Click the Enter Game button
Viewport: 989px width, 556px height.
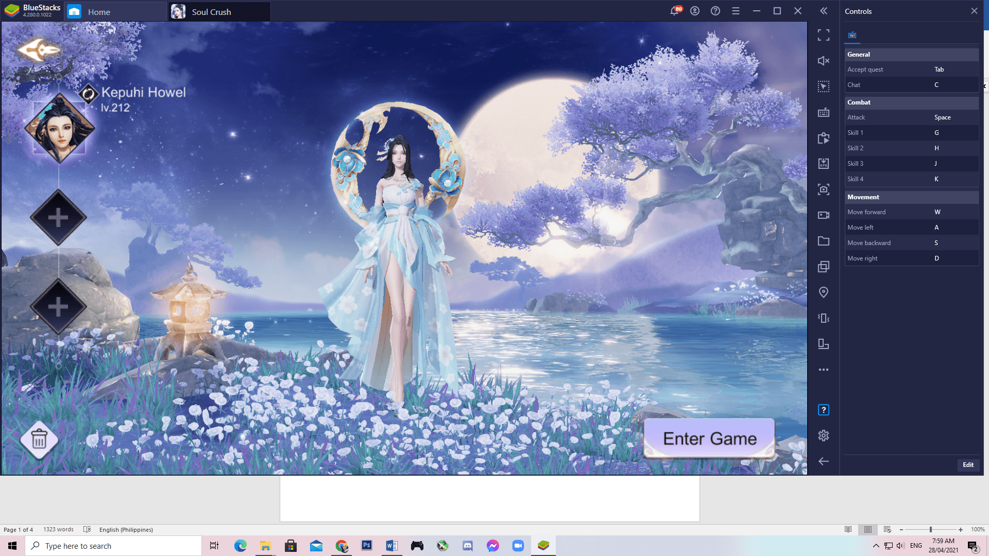(x=709, y=439)
